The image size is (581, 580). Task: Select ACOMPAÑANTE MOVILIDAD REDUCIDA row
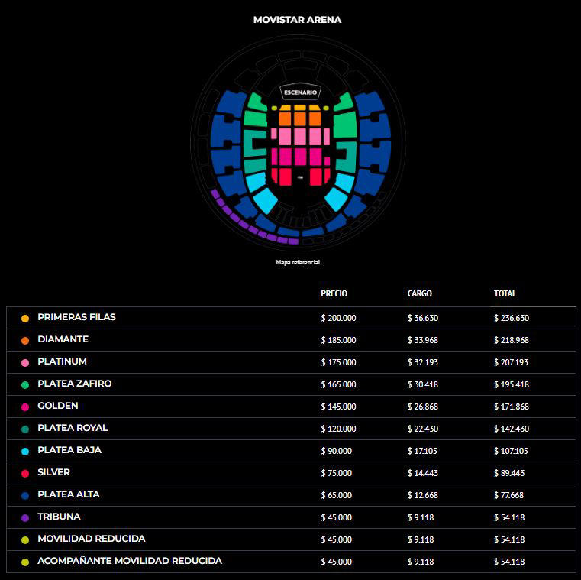coord(291,562)
